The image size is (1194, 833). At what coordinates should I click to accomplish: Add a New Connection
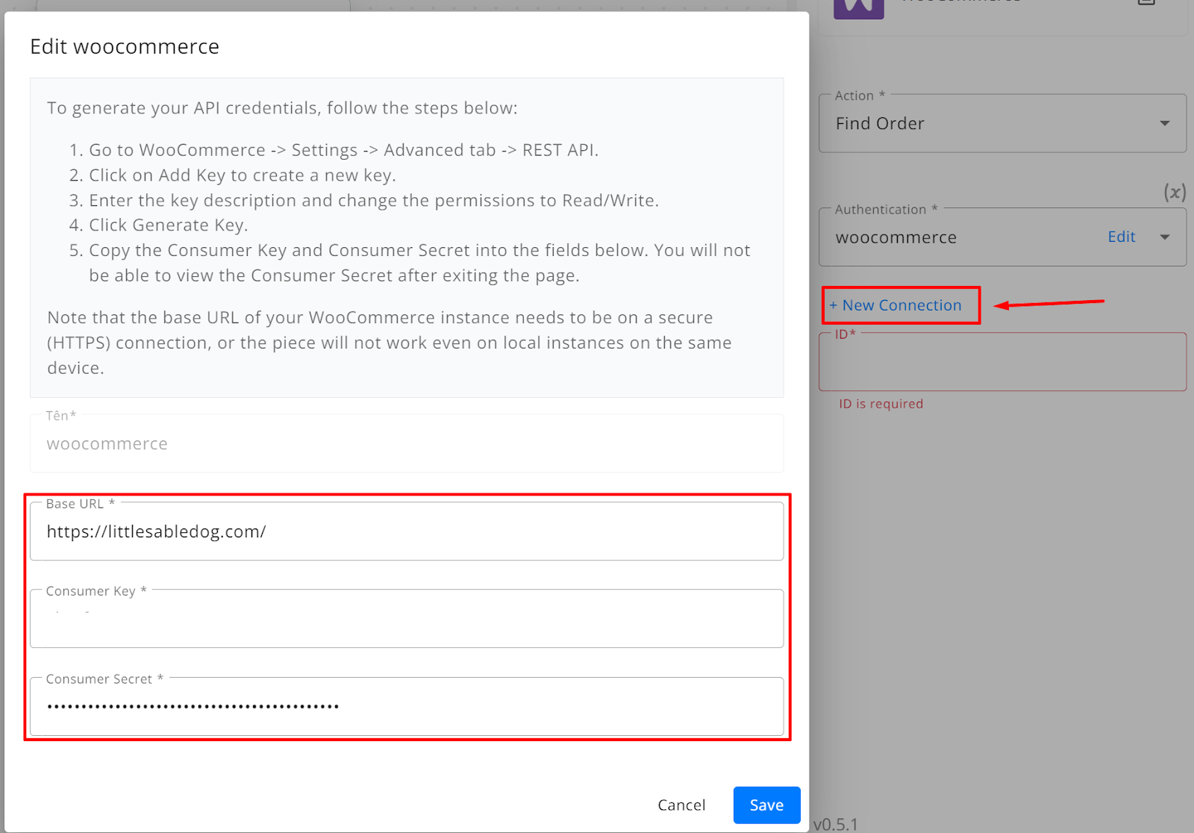tap(895, 305)
